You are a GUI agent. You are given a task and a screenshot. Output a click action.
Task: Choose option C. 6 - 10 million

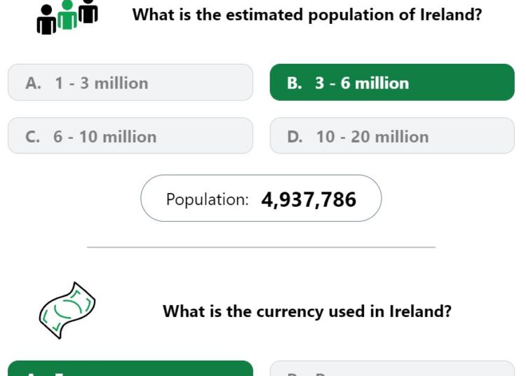click(x=130, y=136)
